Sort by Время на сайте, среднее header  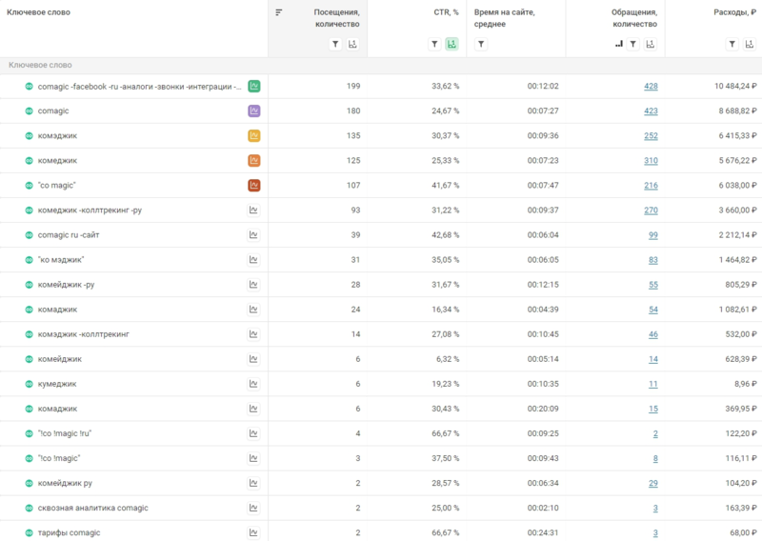(x=505, y=18)
